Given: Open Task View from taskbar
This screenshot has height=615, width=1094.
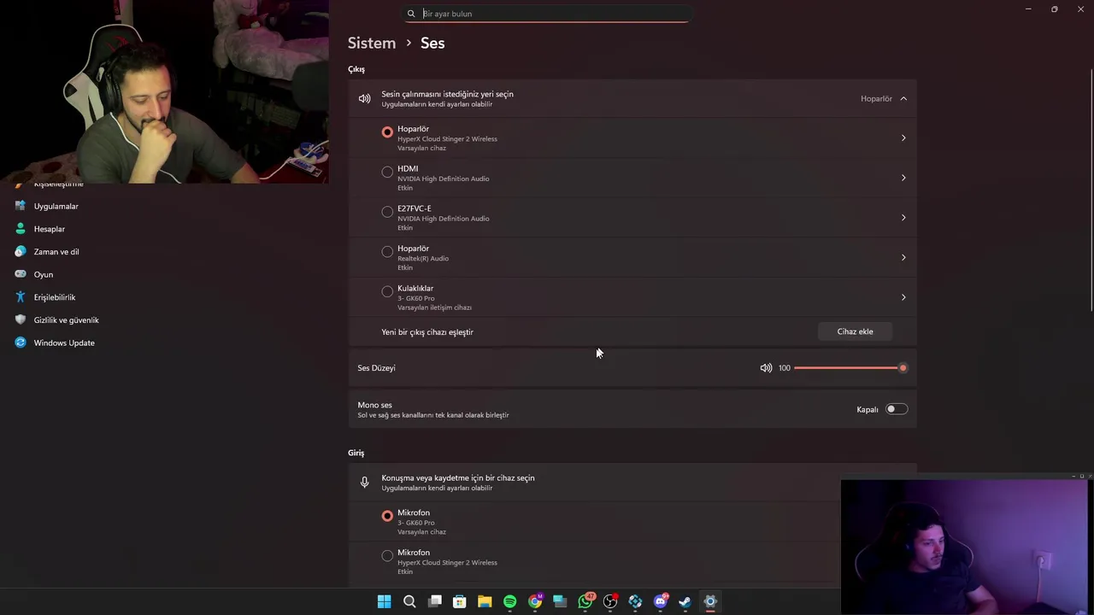Looking at the screenshot, I should click(434, 601).
